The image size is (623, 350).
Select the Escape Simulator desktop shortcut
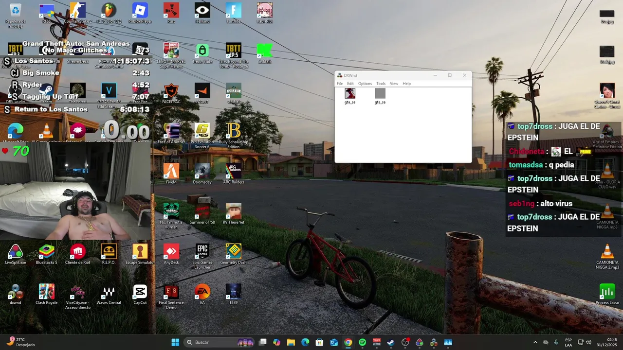(x=140, y=255)
